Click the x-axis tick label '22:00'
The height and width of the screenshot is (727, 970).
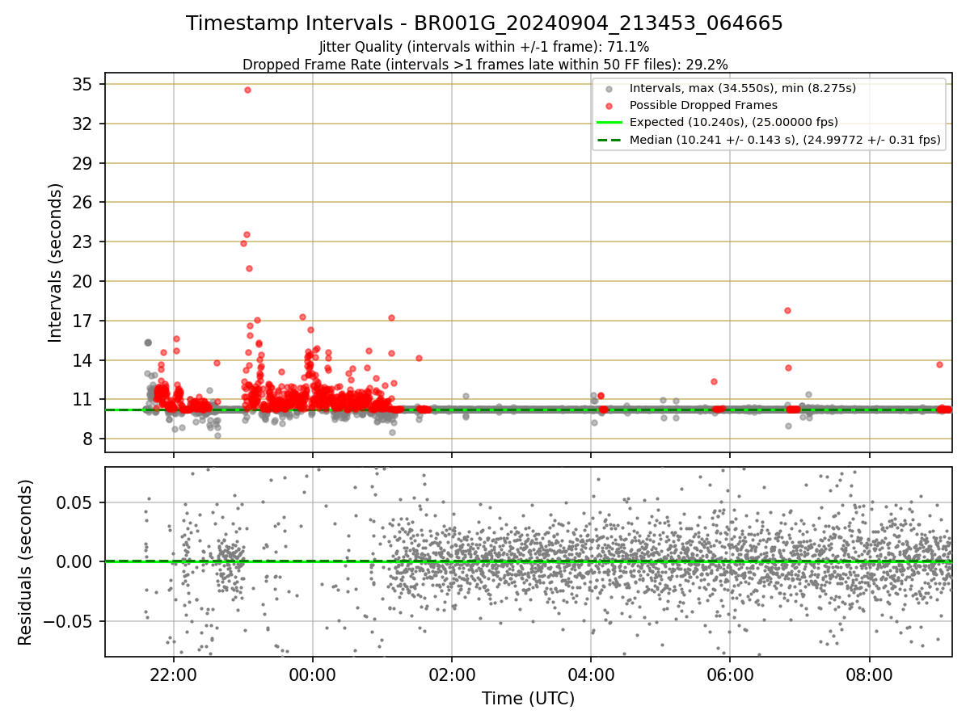pos(173,675)
